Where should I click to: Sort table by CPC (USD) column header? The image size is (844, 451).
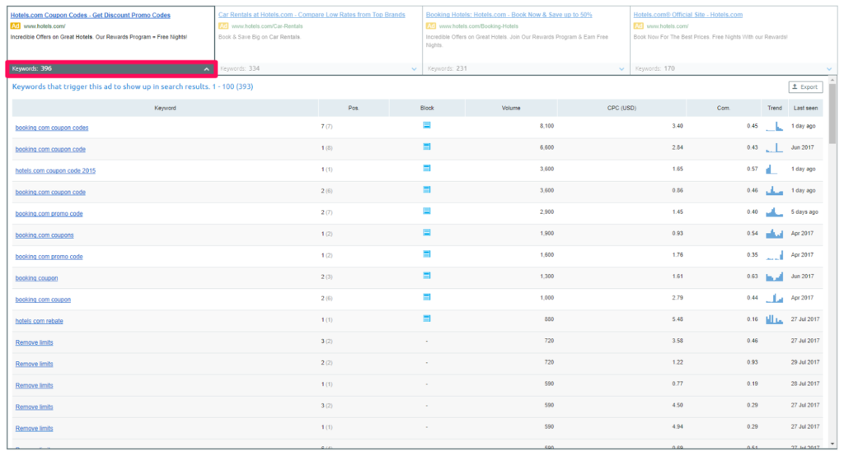[621, 108]
